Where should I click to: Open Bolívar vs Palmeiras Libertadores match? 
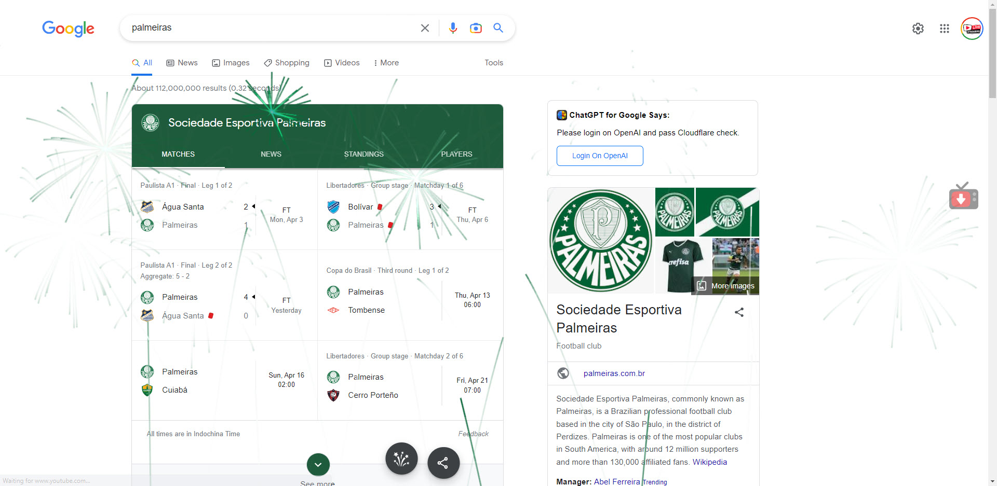(x=410, y=210)
